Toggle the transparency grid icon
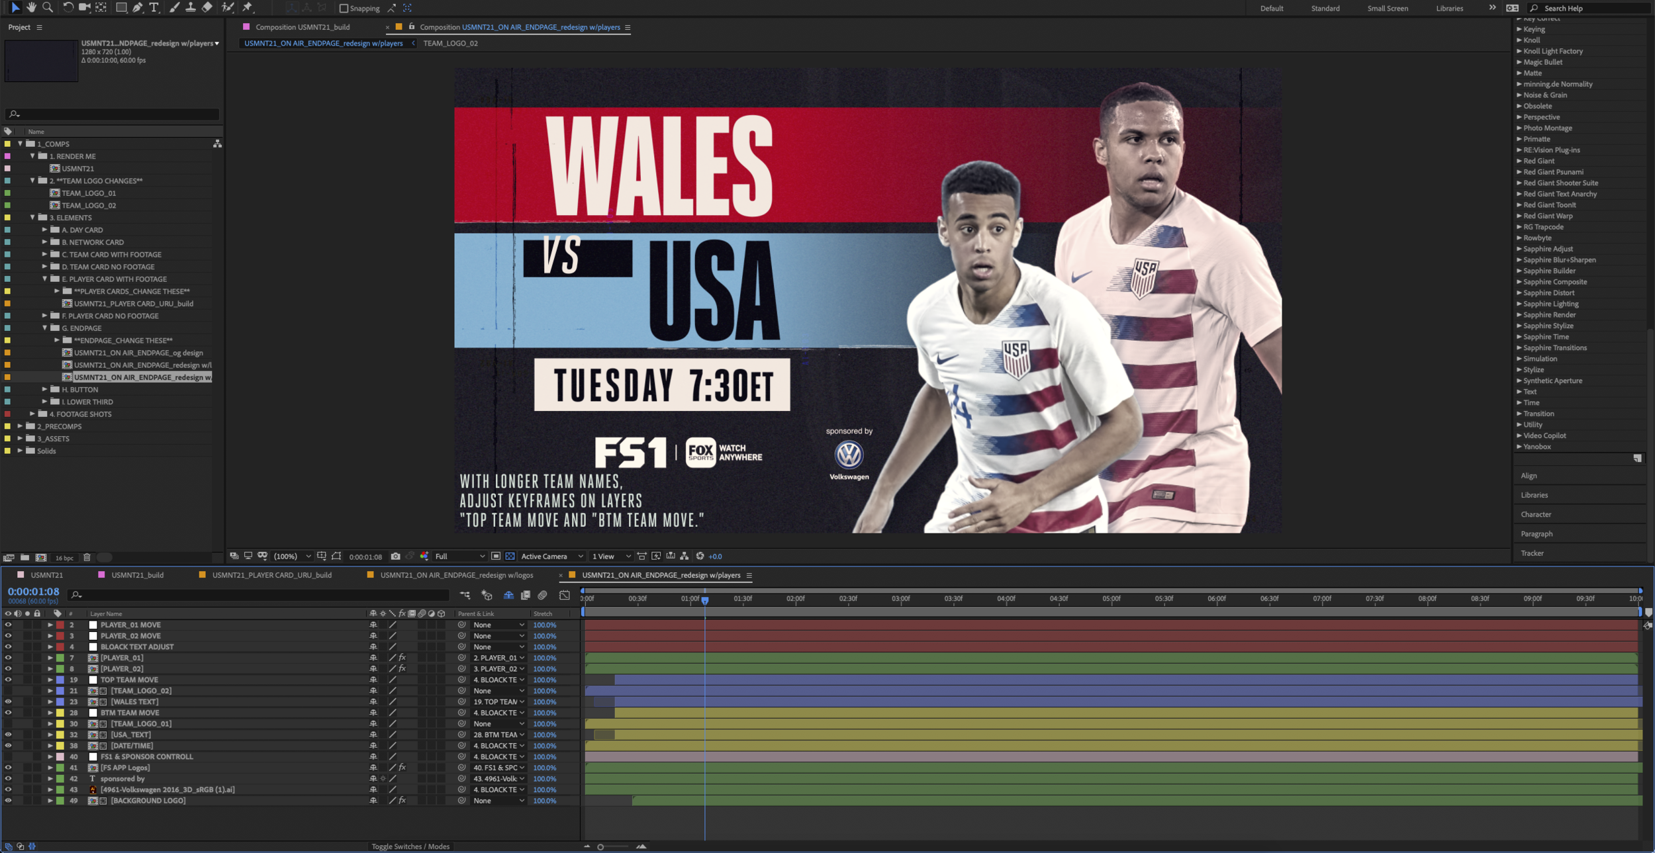 (510, 557)
